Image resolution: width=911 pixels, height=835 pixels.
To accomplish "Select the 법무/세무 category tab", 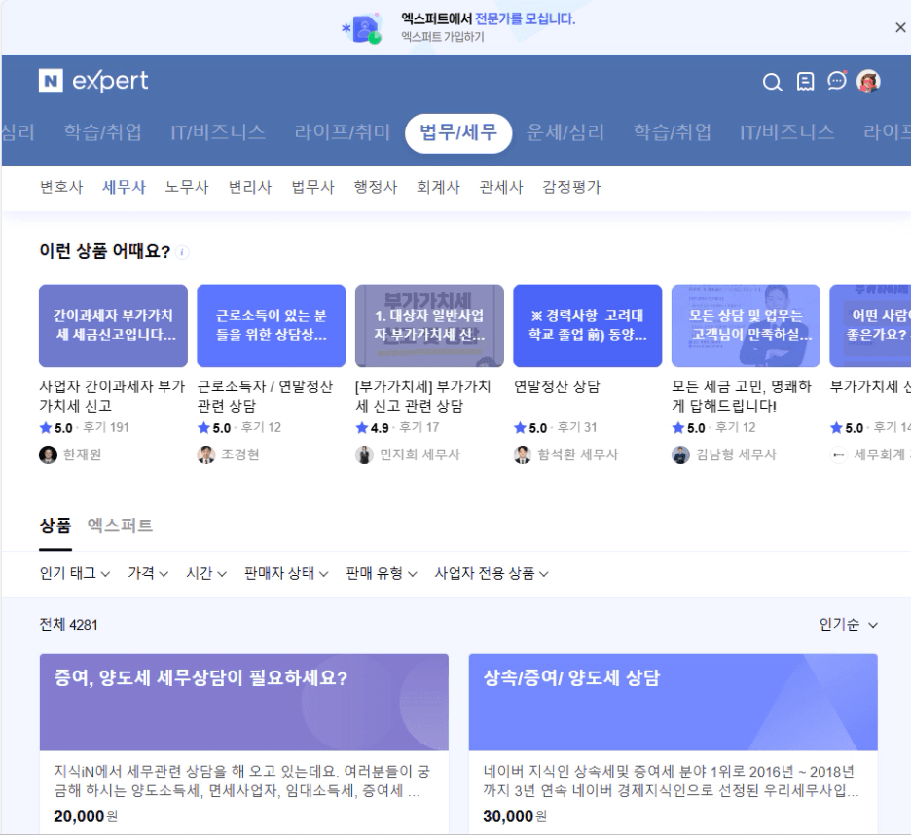I will point(457,133).
